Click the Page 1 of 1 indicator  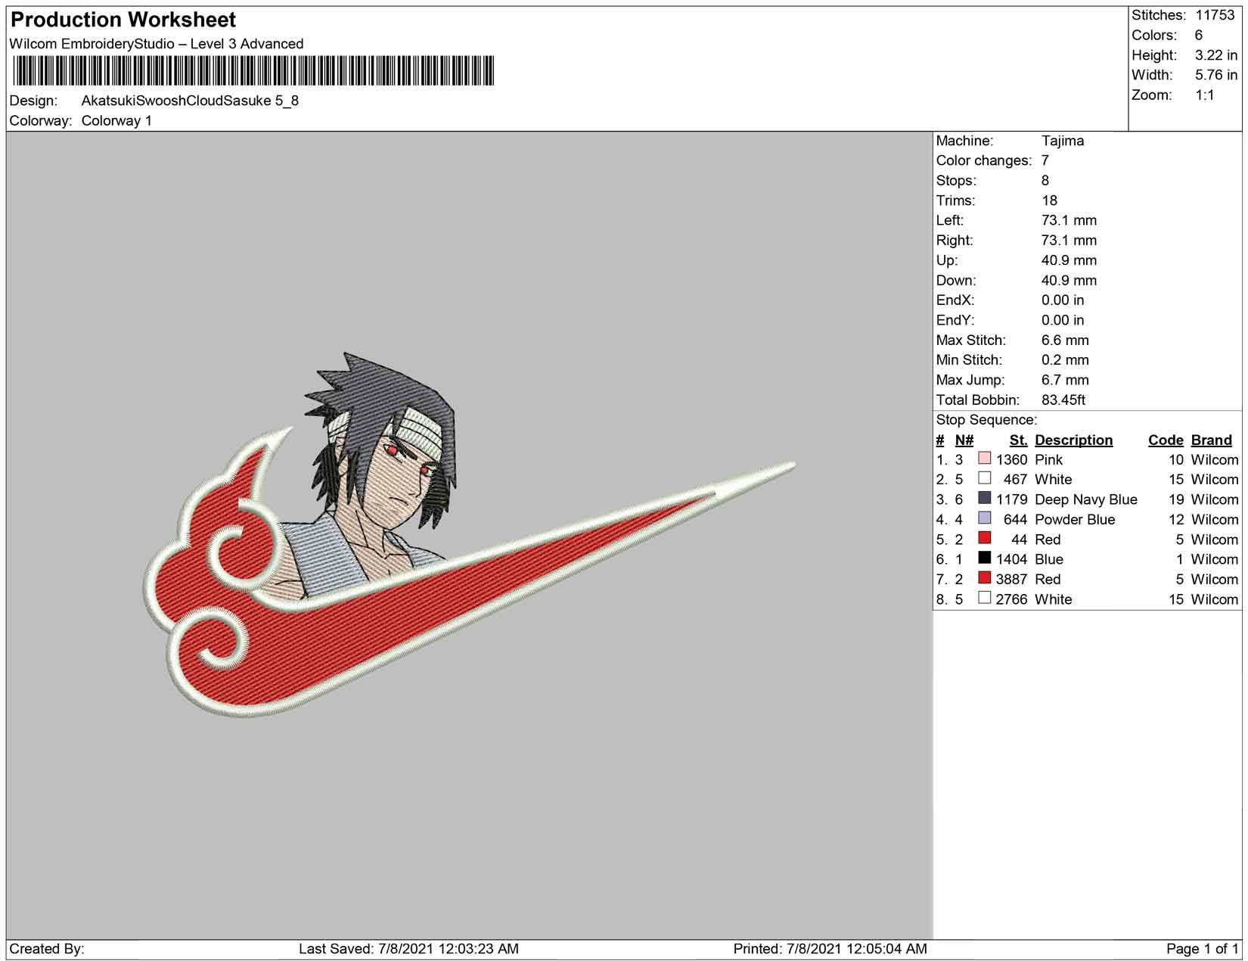(x=1202, y=949)
